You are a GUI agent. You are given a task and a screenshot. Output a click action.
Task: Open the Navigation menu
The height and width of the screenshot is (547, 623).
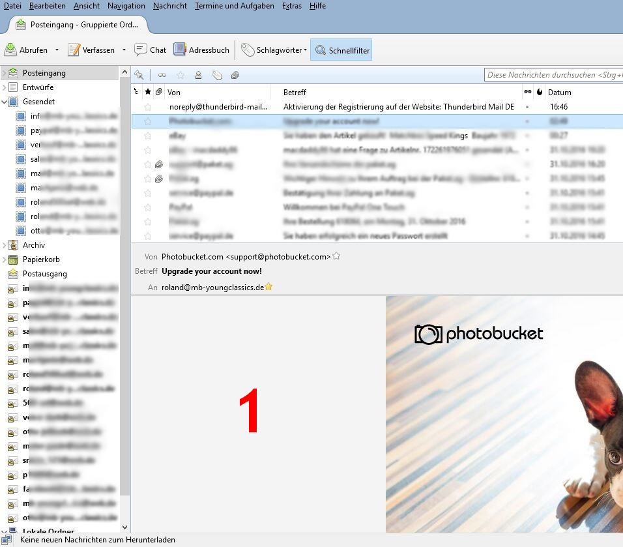tap(126, 6)
